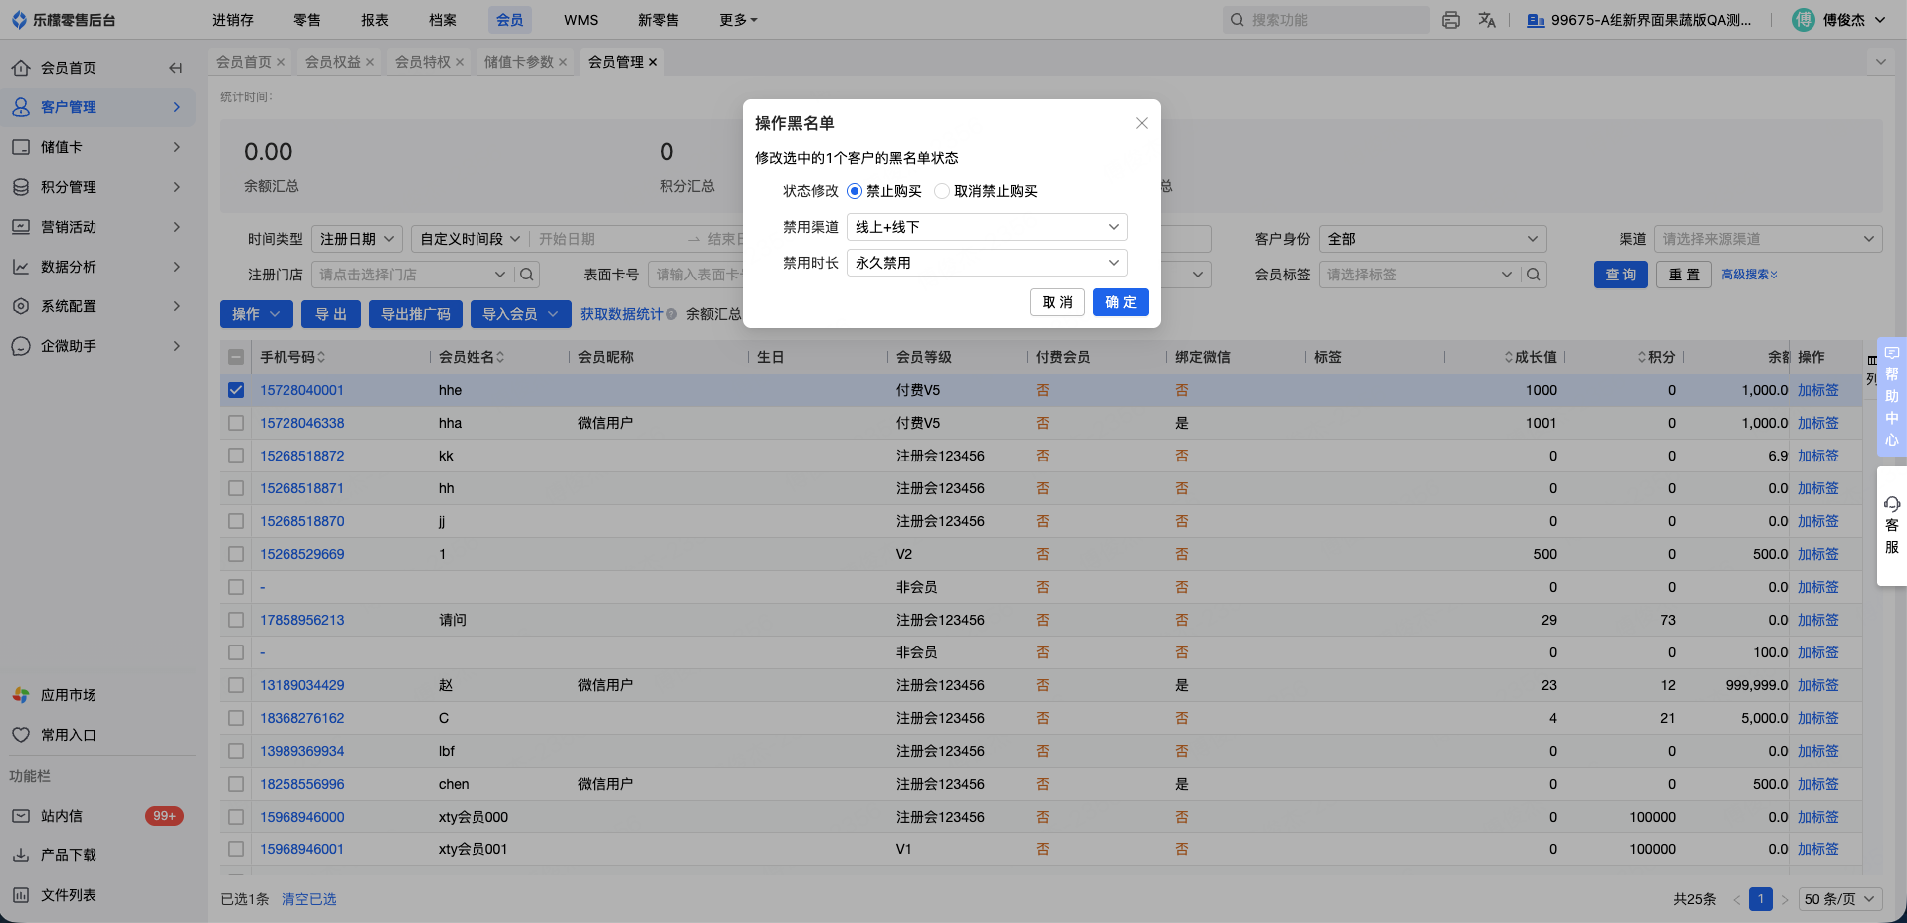Click 确定 to confirm blacklist

pyautogui.click(x=1121, y=302)
